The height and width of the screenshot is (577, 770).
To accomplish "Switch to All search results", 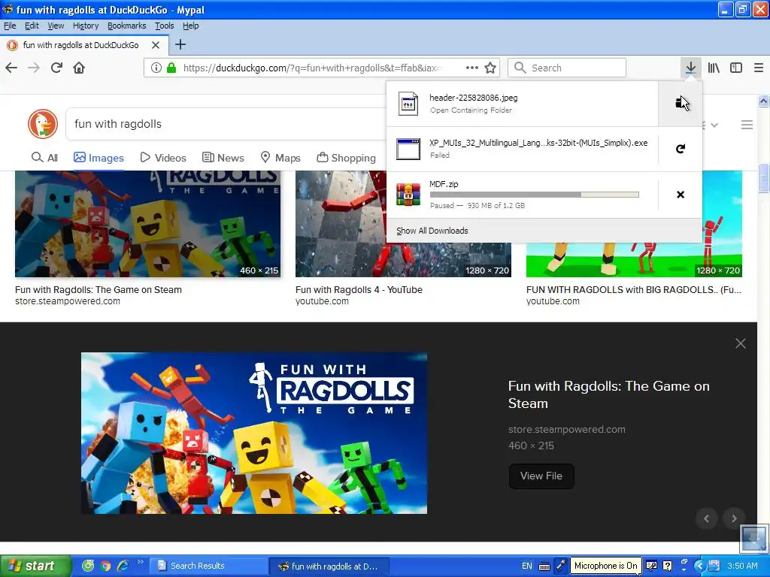I will tap(44, 158).
